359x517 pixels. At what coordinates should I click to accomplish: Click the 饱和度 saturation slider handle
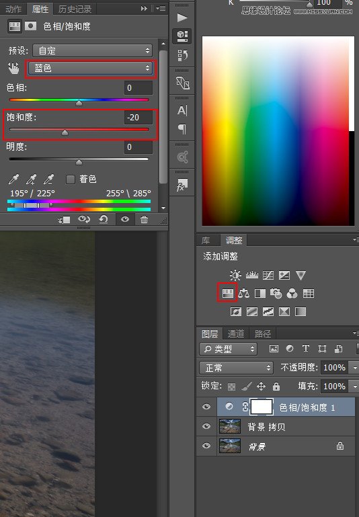point(65,133)
